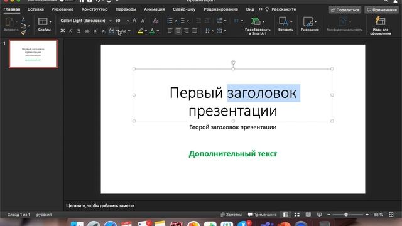Click Преобразовать в SmartArt icon
Screen dimensions: 402x226
256,21
